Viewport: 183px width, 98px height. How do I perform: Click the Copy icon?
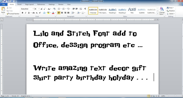8,11
